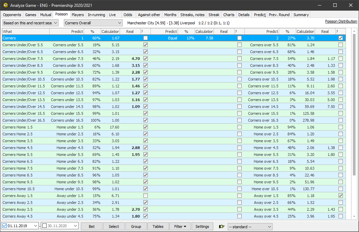The height and width of the screenshot is (232, 359).
Task: Uncheck the Away over 1.5 checkbox
Action: click(x=340, y=196)
